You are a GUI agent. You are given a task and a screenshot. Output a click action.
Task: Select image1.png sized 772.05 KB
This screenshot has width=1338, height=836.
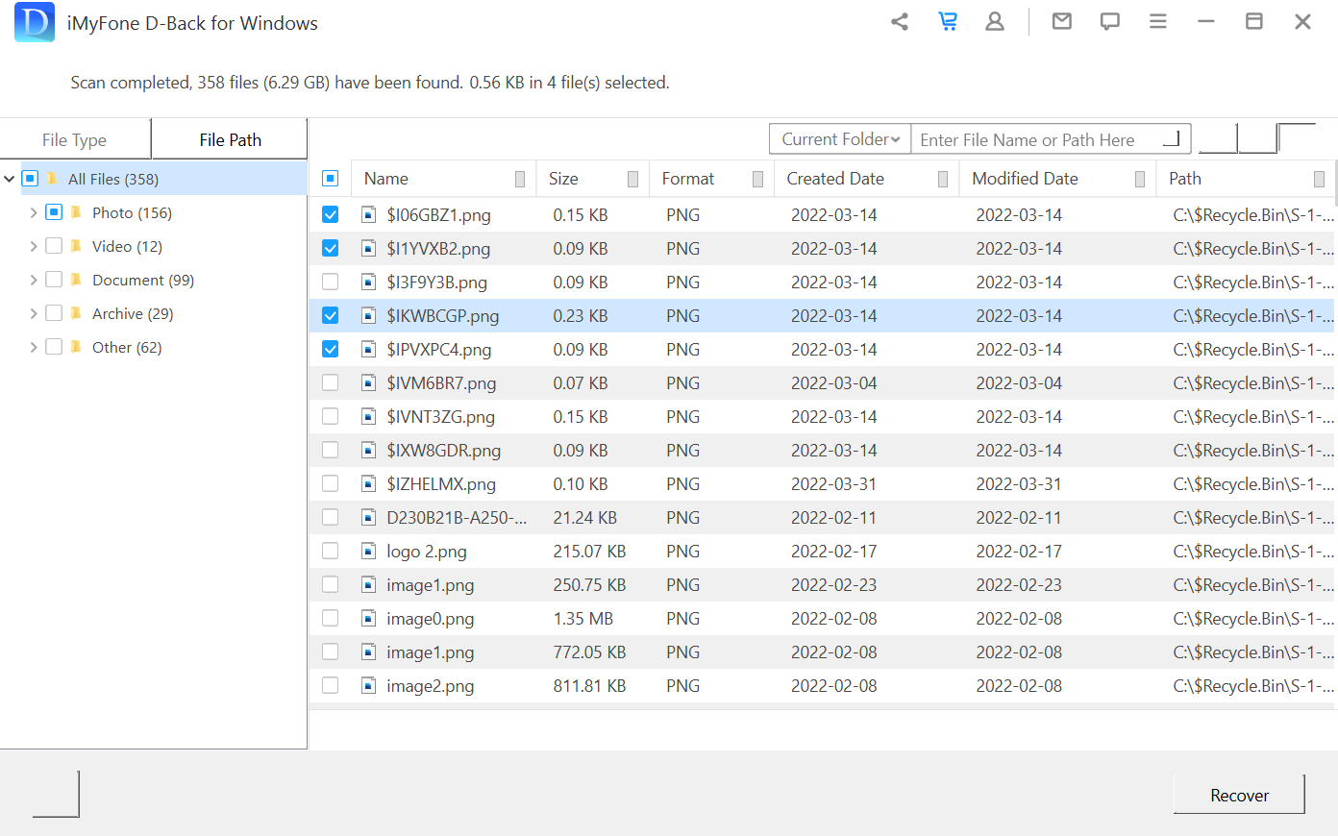click(430, 652)
